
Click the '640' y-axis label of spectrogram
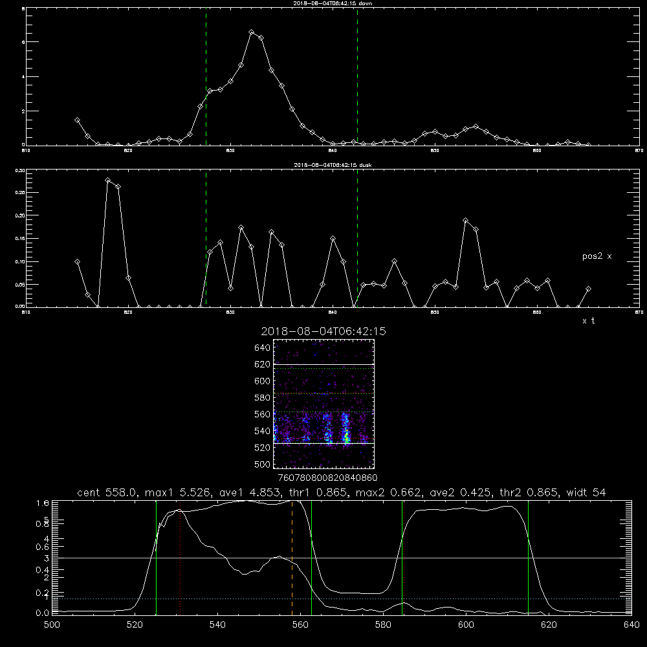click(263, 348)
